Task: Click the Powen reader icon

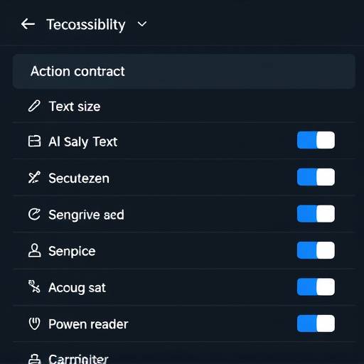Action: pyautogui.click(x=34, y=323)
